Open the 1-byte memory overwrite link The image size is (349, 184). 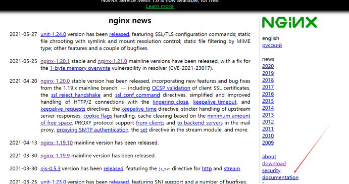click(80, 68)
